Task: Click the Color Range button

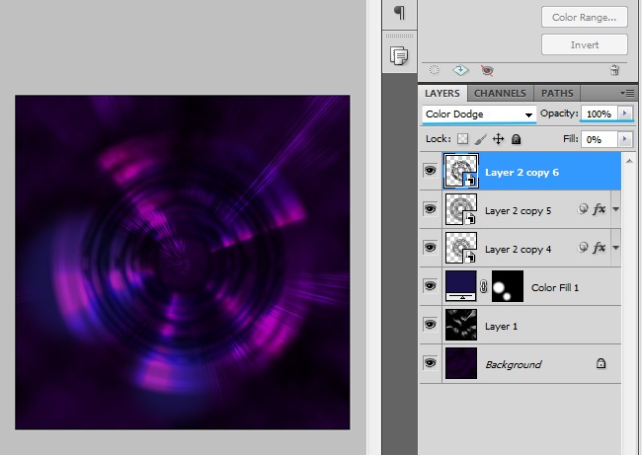Action: point(584,17)
